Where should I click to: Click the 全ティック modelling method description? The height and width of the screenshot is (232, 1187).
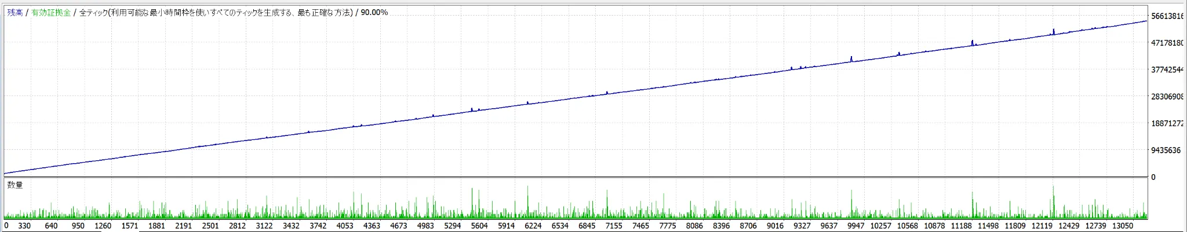(216, 12)
